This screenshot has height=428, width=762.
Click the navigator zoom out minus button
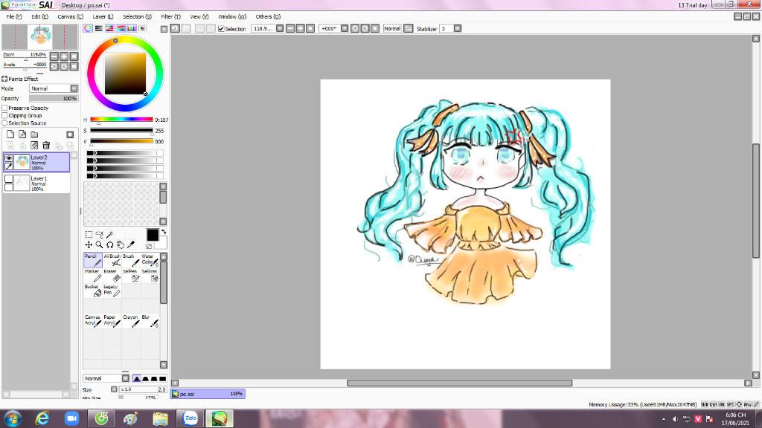tap(54, 56)
